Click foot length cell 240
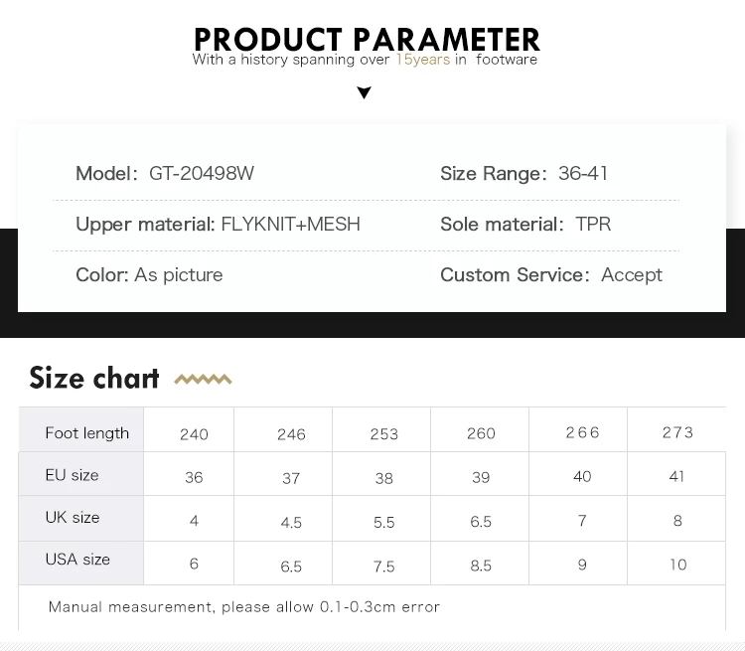Image resolution: width=745 pixels, height=651 pixels. [x=195, y=434]
